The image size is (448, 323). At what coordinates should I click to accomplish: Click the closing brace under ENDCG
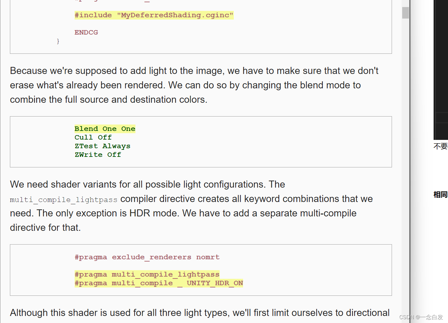click(58, 41)
